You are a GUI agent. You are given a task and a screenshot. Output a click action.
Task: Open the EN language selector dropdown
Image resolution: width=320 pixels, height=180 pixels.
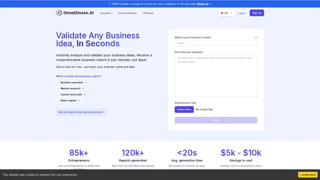pos(226,13)
